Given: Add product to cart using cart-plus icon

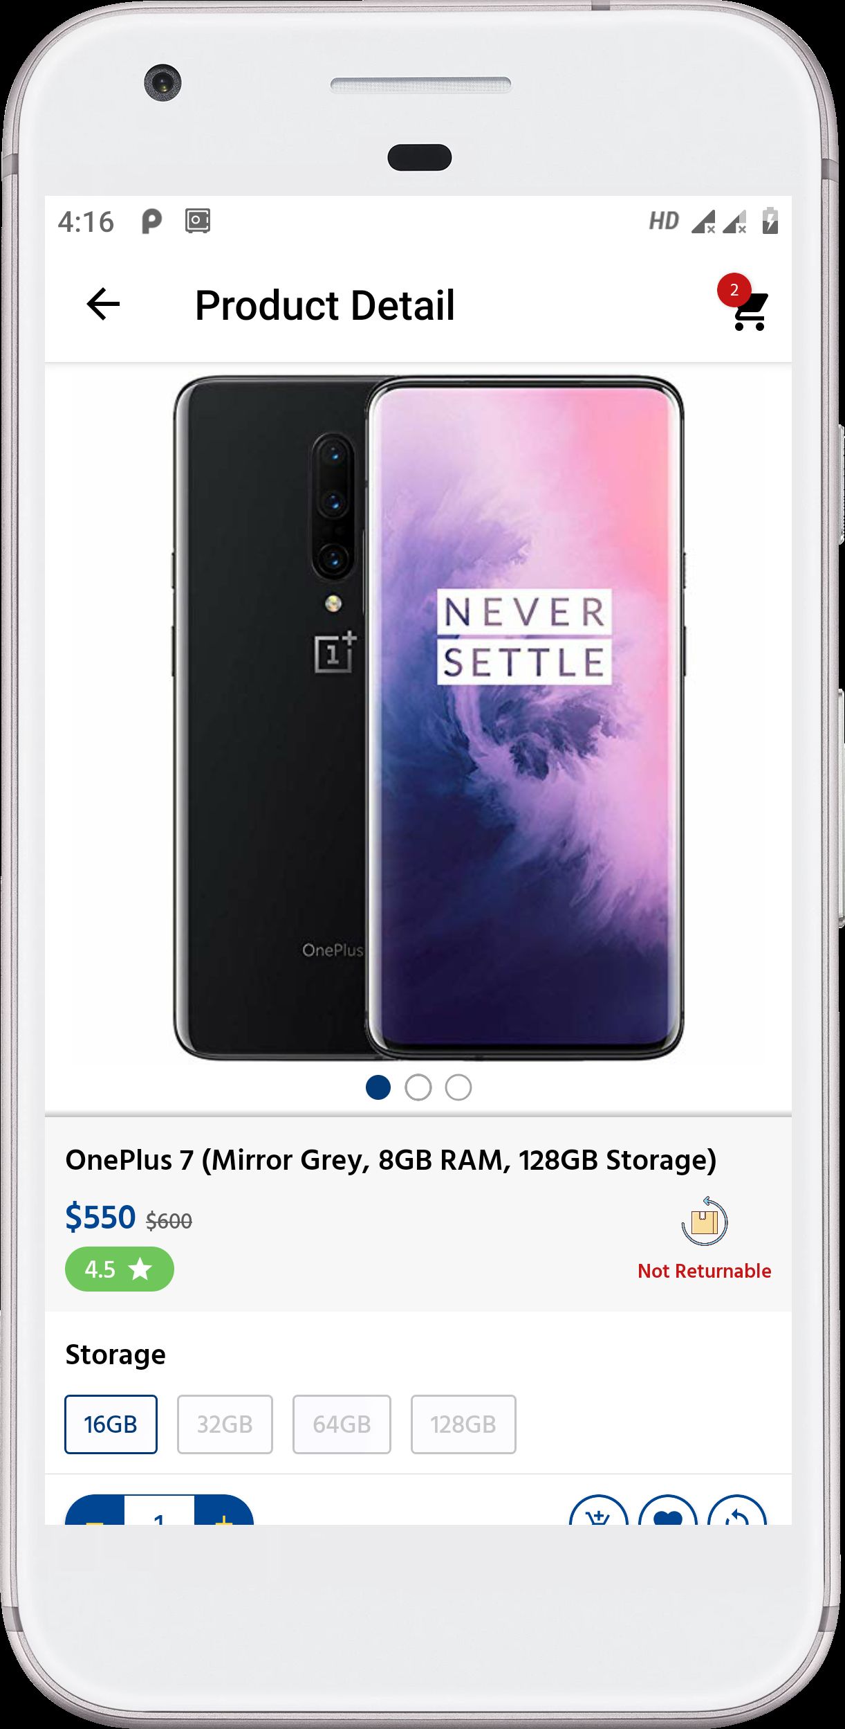Looking at the screenshot, I should [x=598, y=1510].
